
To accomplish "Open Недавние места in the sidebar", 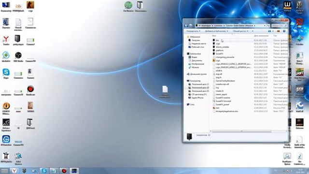I will (198, 43).
